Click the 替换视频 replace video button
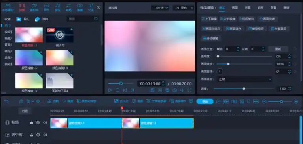 pos(257,29)
